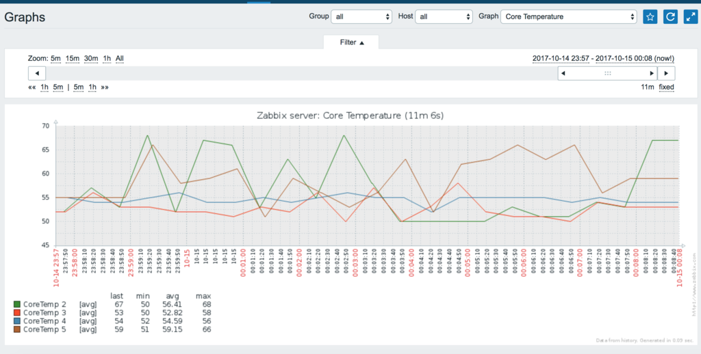Set zoom to 5m
The image size is (701, 354).
click(55, 59)
